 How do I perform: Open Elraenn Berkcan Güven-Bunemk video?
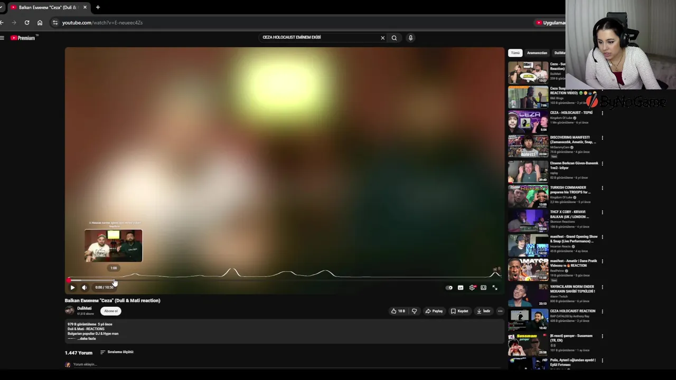click(x=574, y=165)
